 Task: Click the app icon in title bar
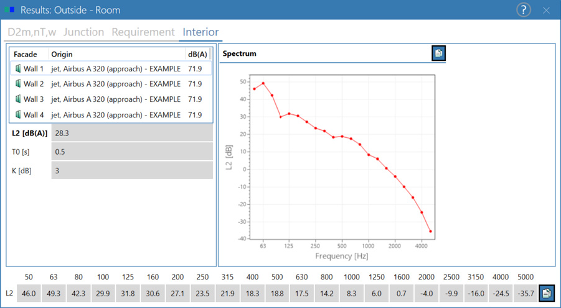point(9,10)
